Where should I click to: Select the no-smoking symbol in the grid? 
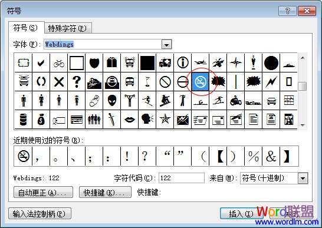point(201,82)
